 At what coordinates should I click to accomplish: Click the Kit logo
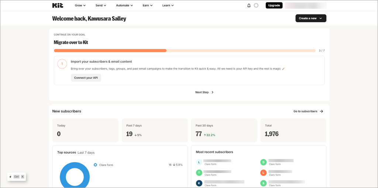pos(58,6)
